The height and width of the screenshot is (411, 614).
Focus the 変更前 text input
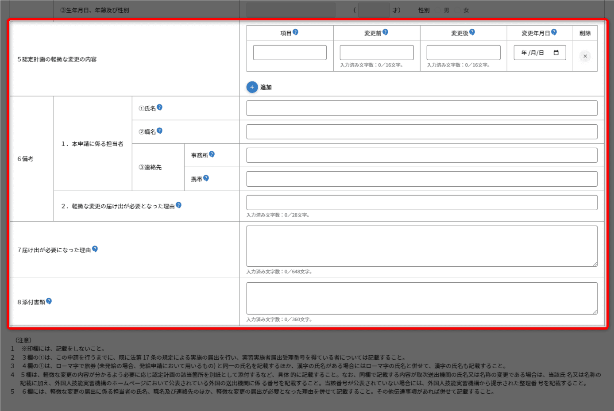pyautogui.click(x=376, y=53)
